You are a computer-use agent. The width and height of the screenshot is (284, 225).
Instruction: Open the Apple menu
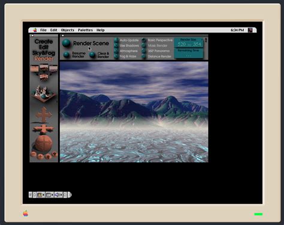click(35, 30)
